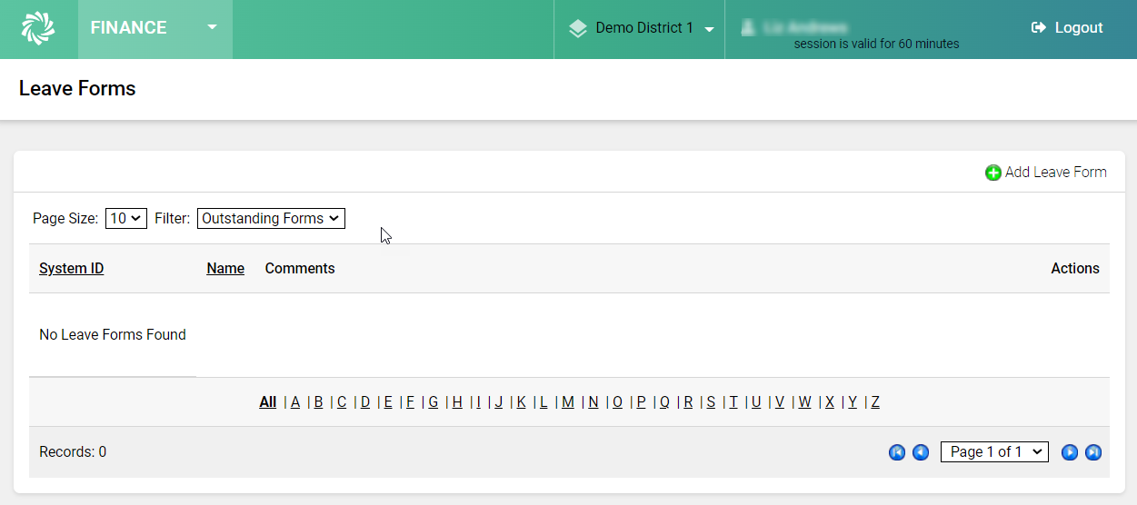Click the Logout button
1137x505 pixels.
1067,28
